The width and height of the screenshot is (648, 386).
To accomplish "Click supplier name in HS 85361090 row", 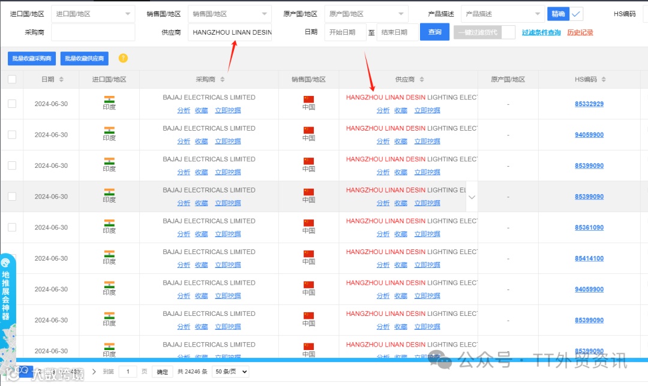I will 412,221.
